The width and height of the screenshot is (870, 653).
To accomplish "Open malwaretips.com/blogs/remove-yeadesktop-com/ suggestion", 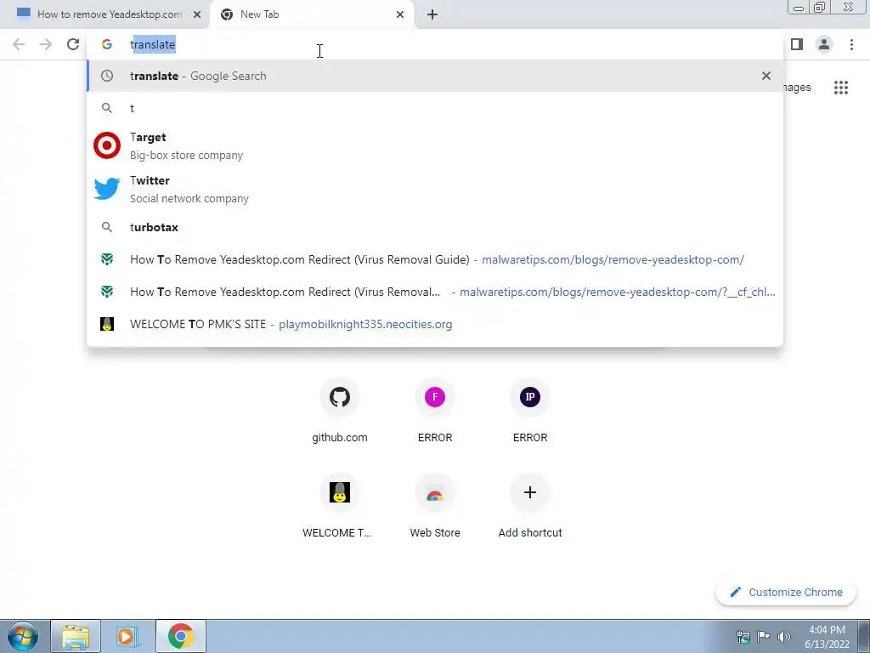I will pos(435,259).
